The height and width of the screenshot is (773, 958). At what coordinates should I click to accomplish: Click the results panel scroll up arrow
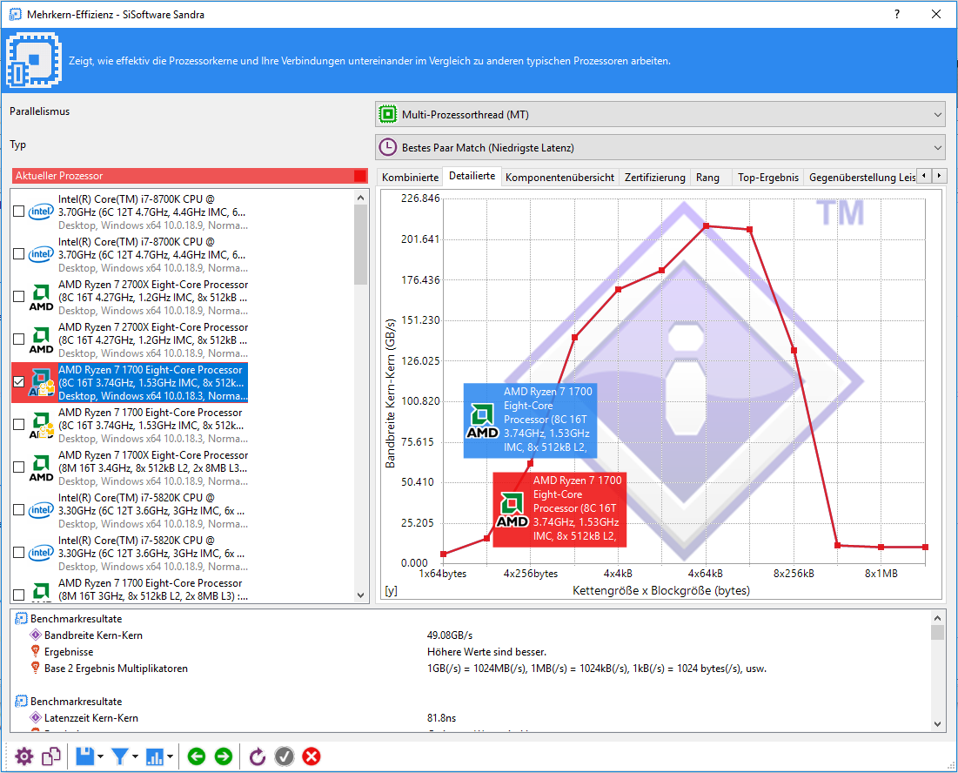pos(938,616)
